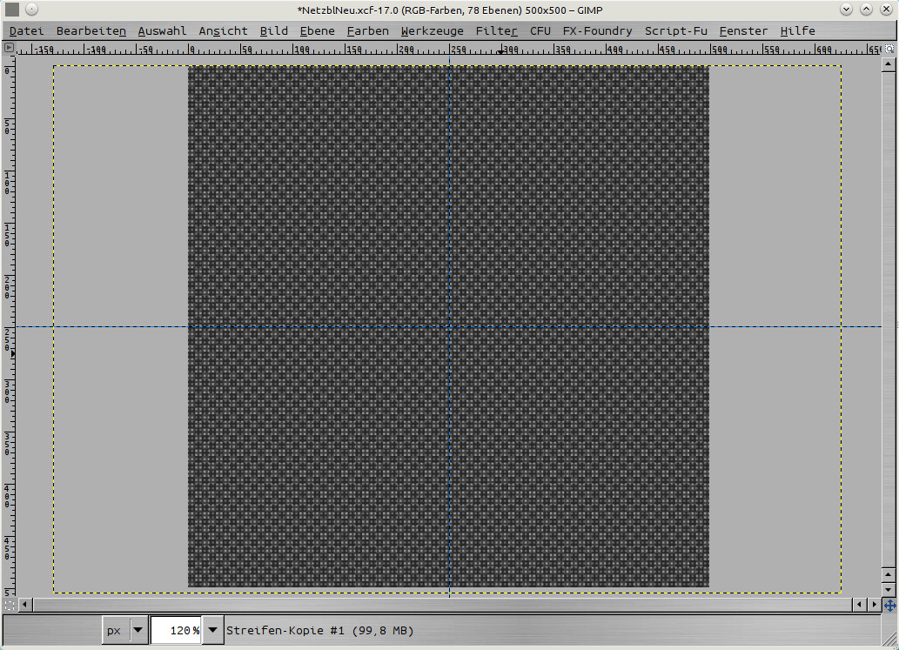Image resolution: width=899 pixels, height=650 pixels.
Task: Click the 120% zoom input field
Action: (176, 630)
